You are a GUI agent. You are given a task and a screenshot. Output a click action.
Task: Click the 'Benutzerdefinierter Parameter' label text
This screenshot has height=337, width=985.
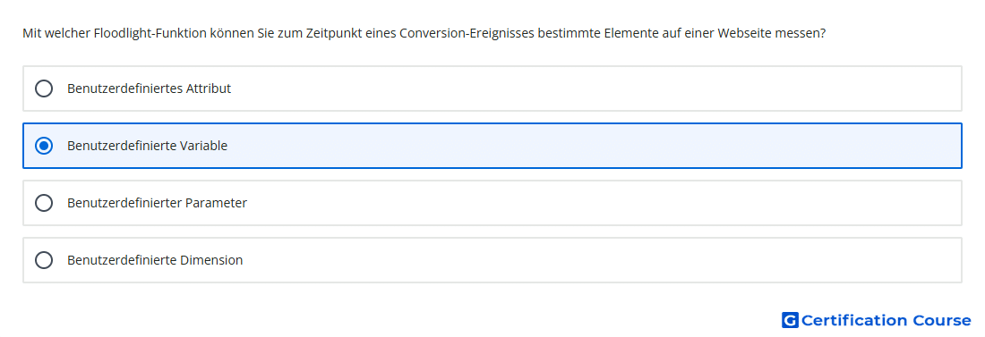157,203
